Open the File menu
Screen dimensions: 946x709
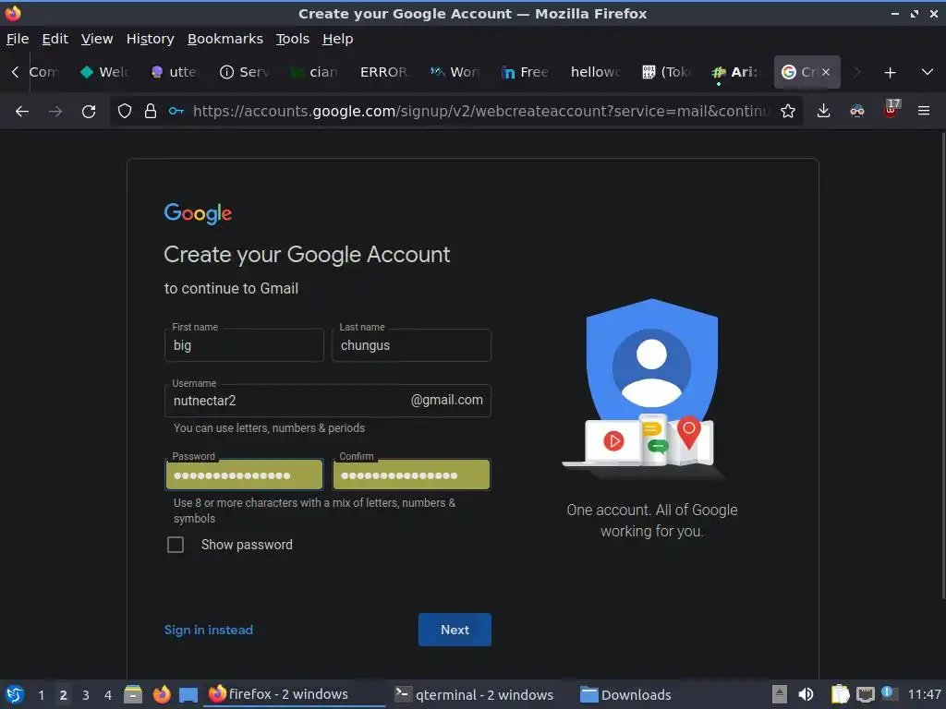[x=18, y=39]
